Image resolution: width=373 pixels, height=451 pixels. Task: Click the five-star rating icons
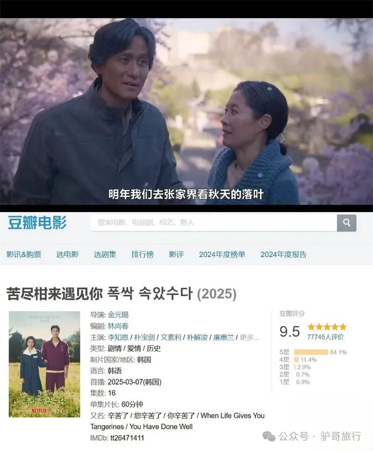click(x=327, y=327)
